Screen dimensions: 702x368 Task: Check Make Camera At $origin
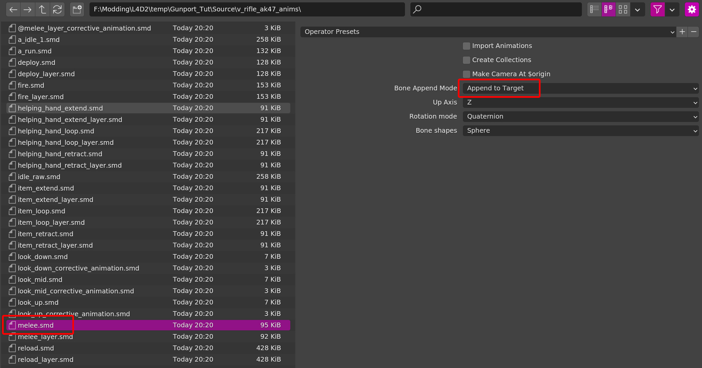pyautogui.click(x=466, y=74)
